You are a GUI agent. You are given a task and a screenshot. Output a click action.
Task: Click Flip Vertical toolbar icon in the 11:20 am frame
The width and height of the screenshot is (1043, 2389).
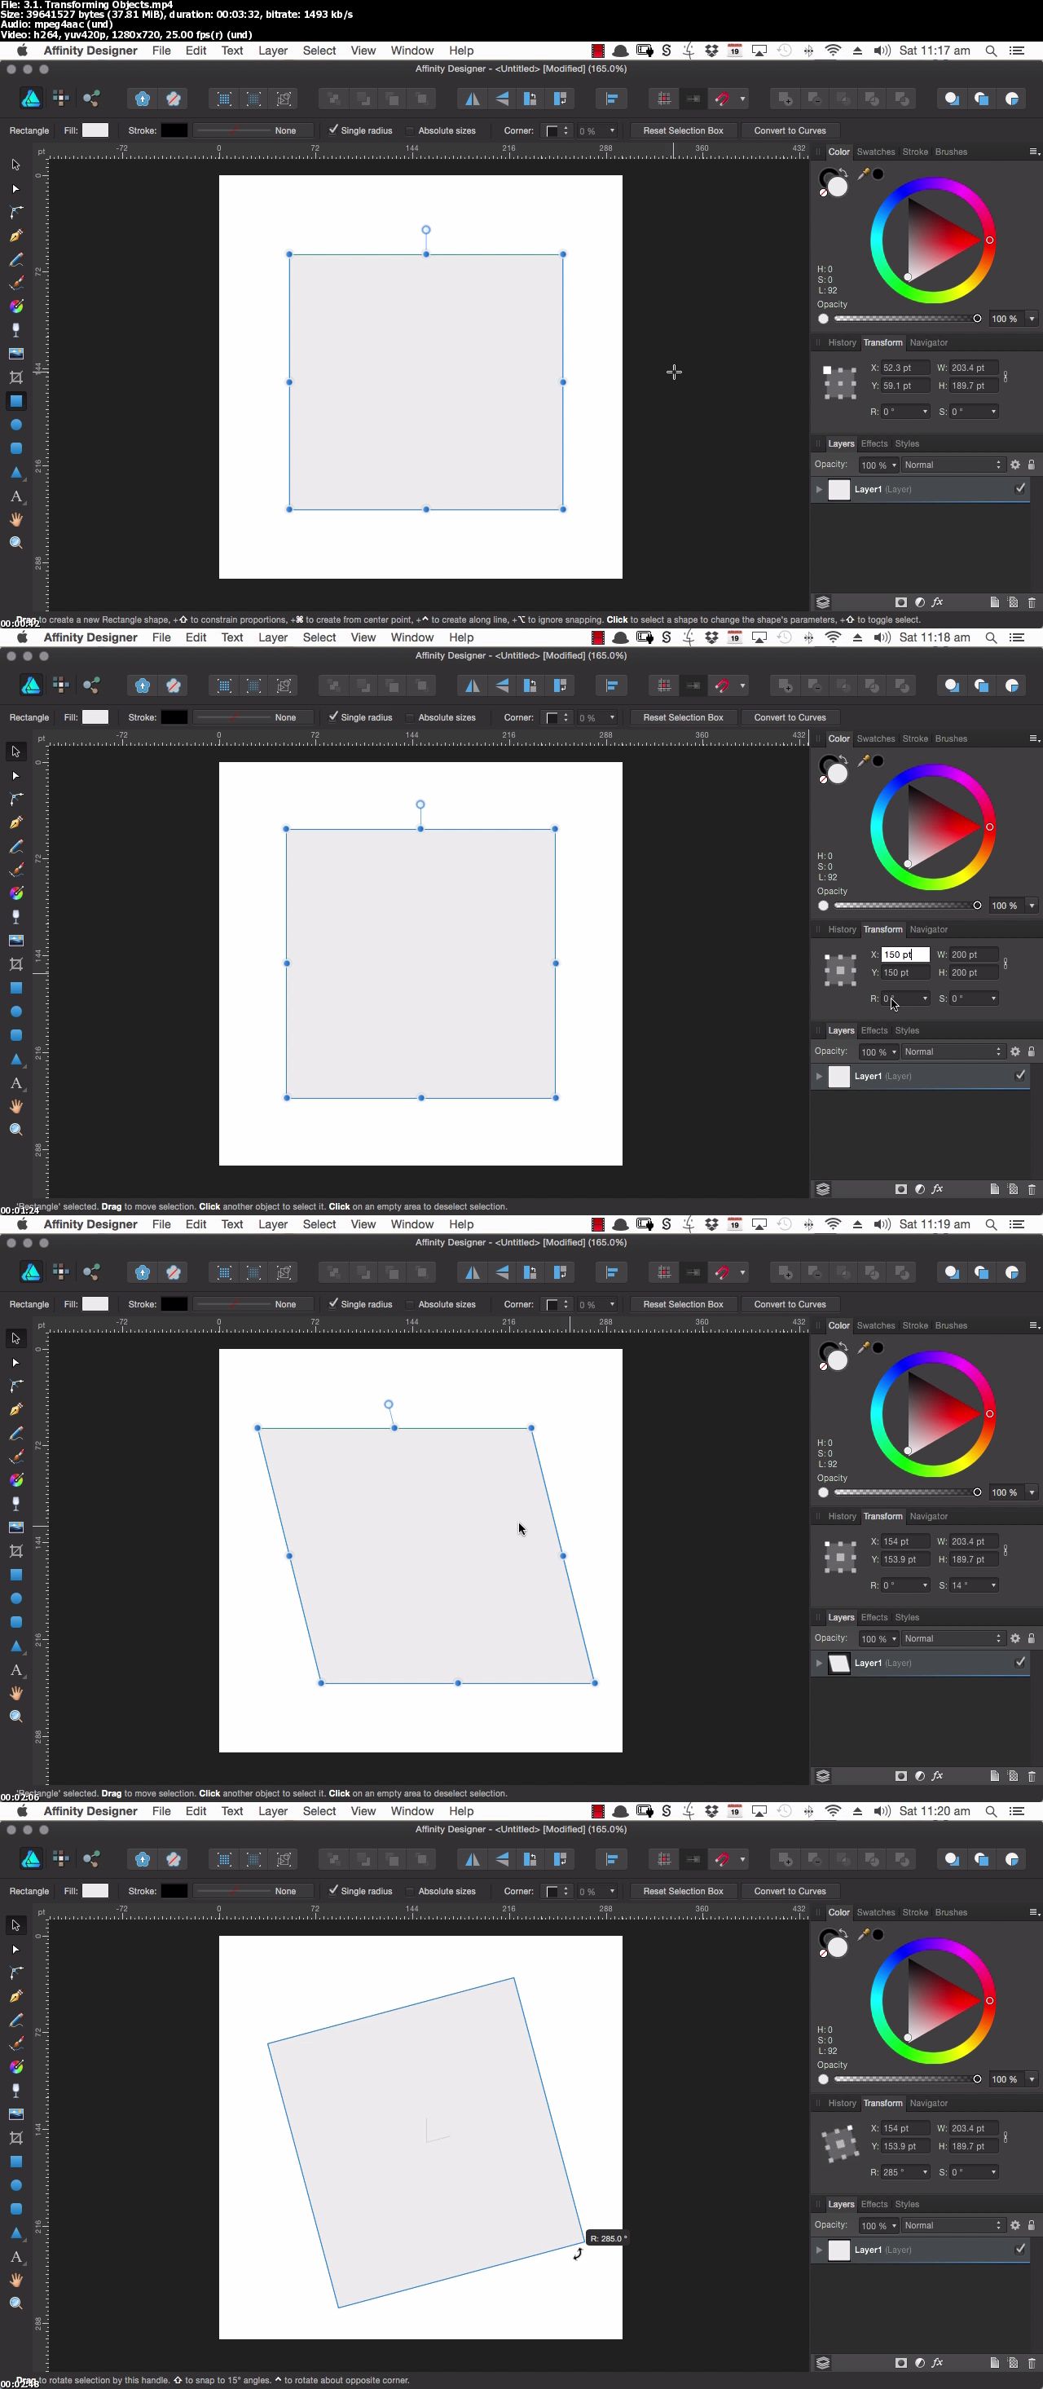(x=502, y=1858)
